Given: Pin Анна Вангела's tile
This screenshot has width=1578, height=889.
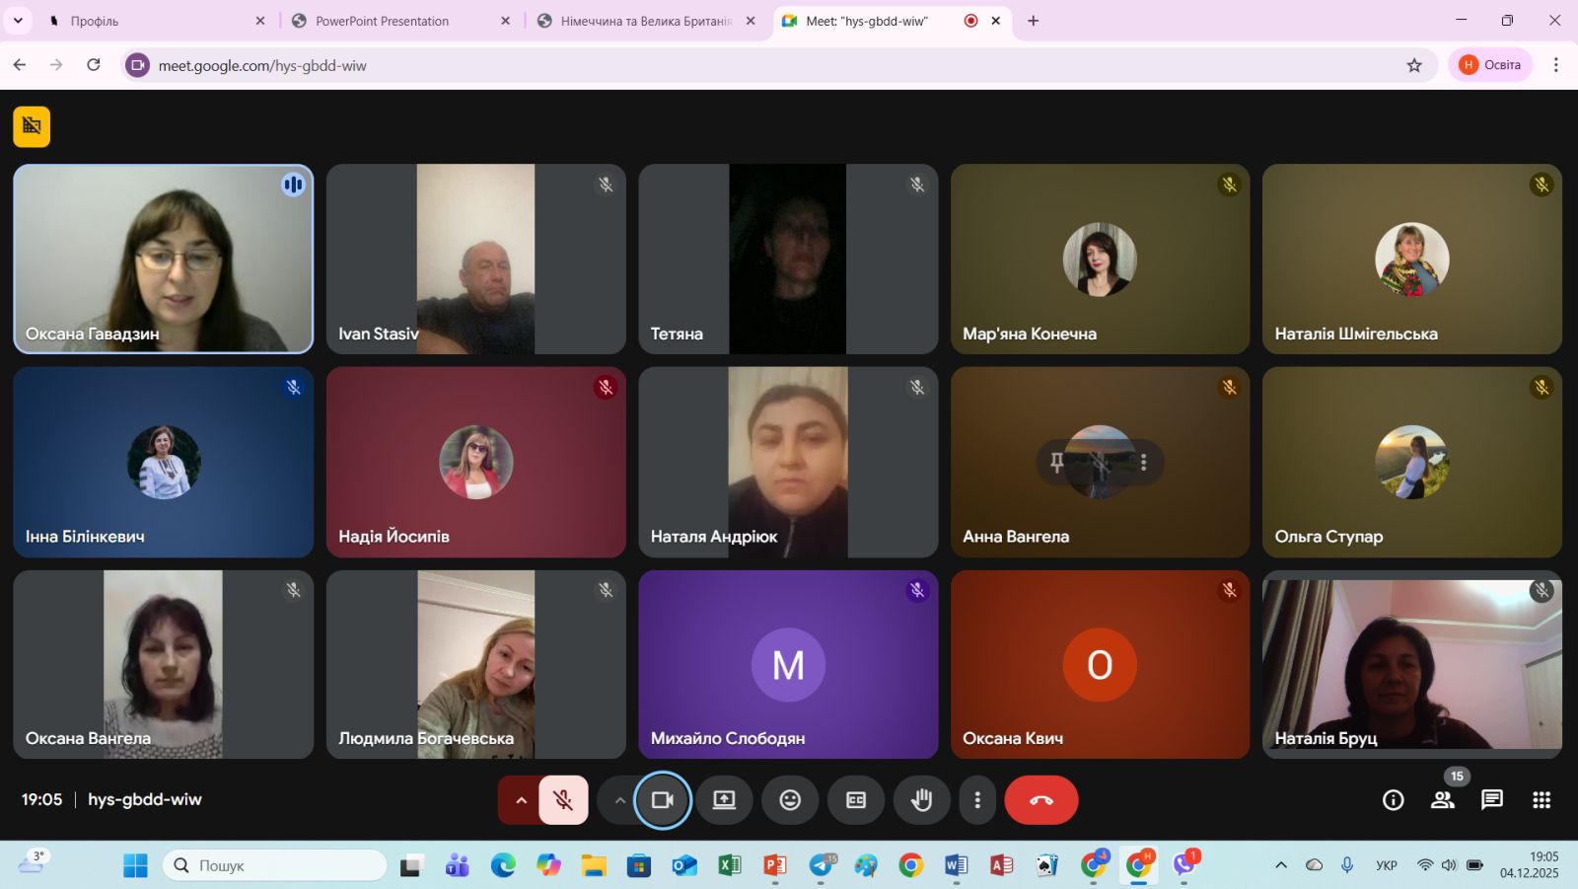Looking at the screenshot, I should point(1057,462).
